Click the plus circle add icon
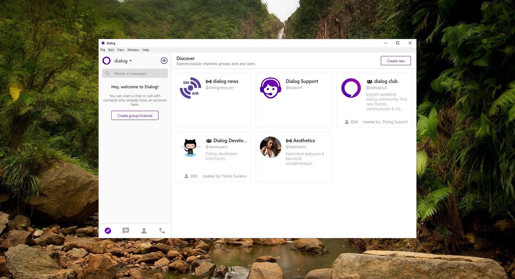Image resolution: width=515 pixels, height=279 pixels. [164, 61]
